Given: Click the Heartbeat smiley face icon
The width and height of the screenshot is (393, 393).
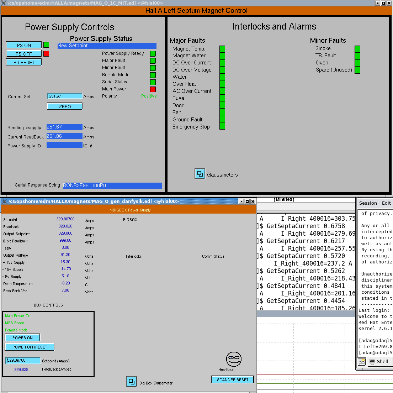Looking at the screenshot, I should coord(234,359).
